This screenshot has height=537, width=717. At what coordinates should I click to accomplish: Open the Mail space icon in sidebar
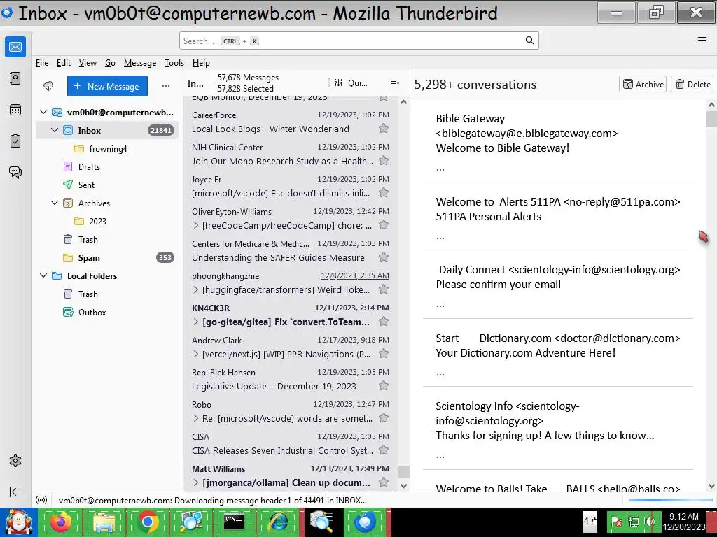(x=15, y=47)
